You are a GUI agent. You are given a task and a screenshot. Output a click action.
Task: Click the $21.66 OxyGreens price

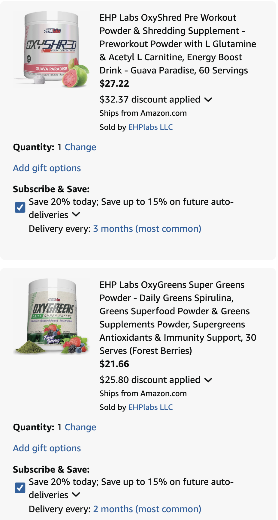coord(114,364)
